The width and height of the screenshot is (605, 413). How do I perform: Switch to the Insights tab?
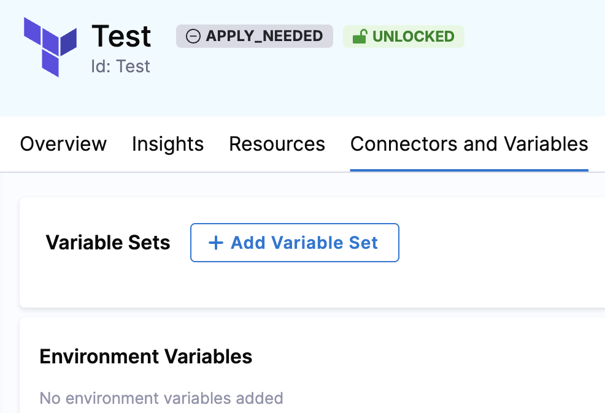(x=168, y=144)
